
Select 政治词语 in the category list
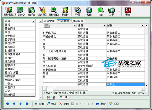point(20,69)
